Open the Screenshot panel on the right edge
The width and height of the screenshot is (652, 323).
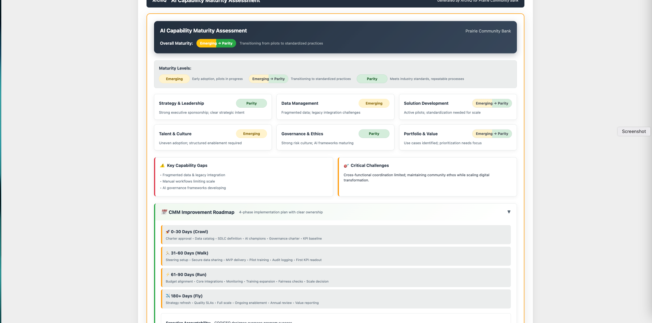633,131
